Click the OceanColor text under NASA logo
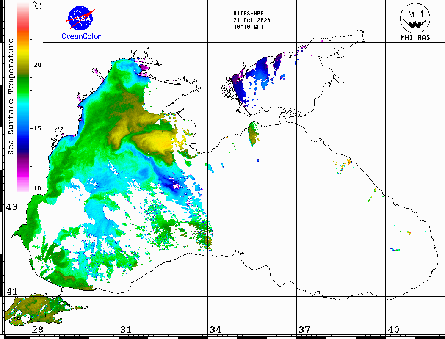The height and width of the screenshot is (339, 445). [x=81, y=36]
